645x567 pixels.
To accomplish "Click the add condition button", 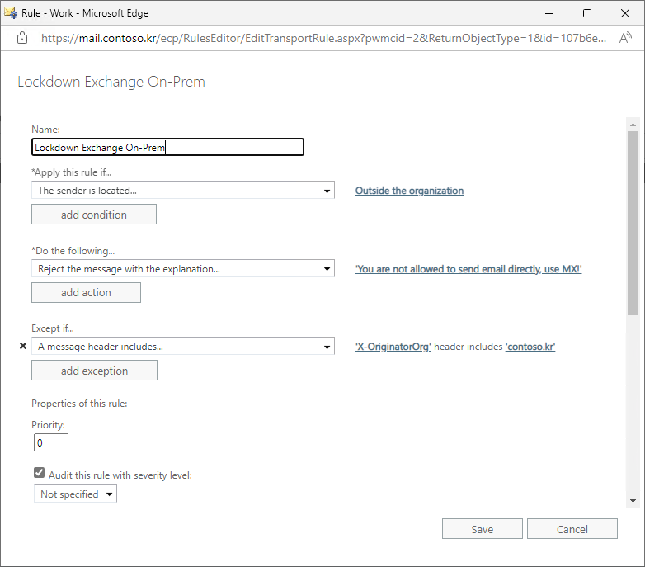I will point(94,215).
